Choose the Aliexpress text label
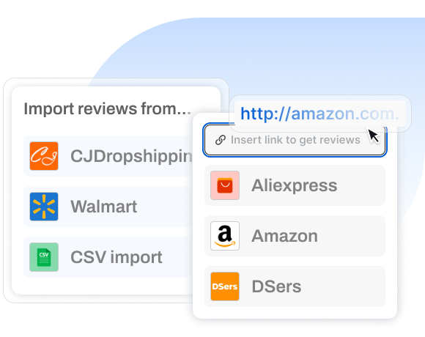Image resolution: width=425 pixels, height=337 pixels. point(295,186)
